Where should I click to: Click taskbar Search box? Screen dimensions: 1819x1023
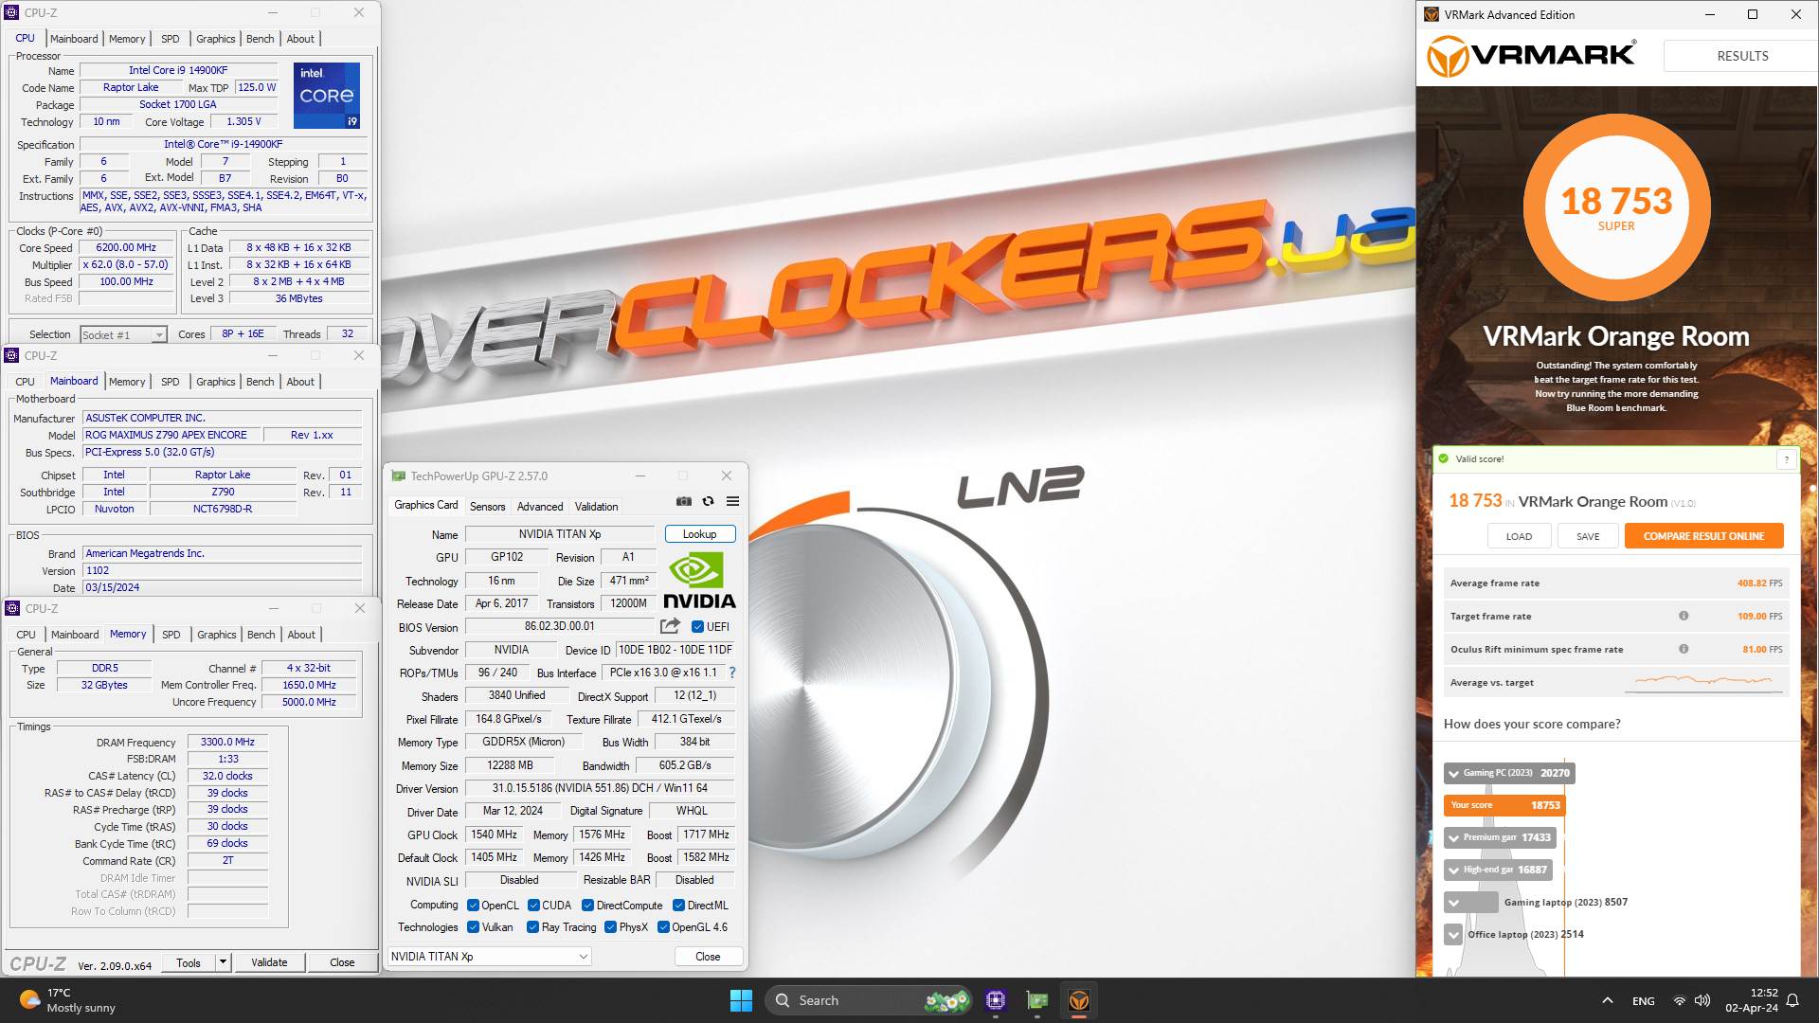[870, 1000]
